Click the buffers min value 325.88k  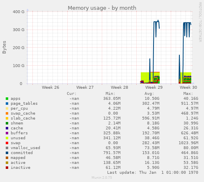(112, 133)
